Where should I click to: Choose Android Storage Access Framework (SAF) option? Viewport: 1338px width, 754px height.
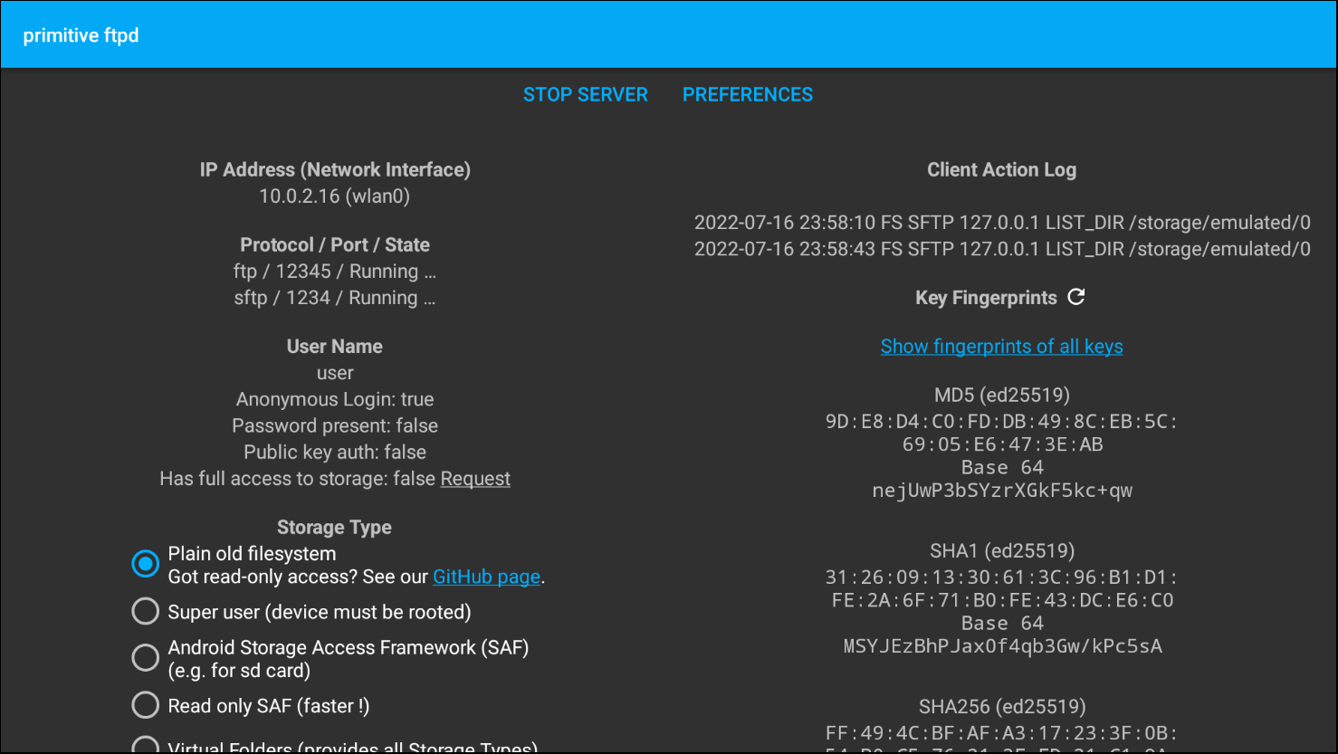(x=145, y=658)
